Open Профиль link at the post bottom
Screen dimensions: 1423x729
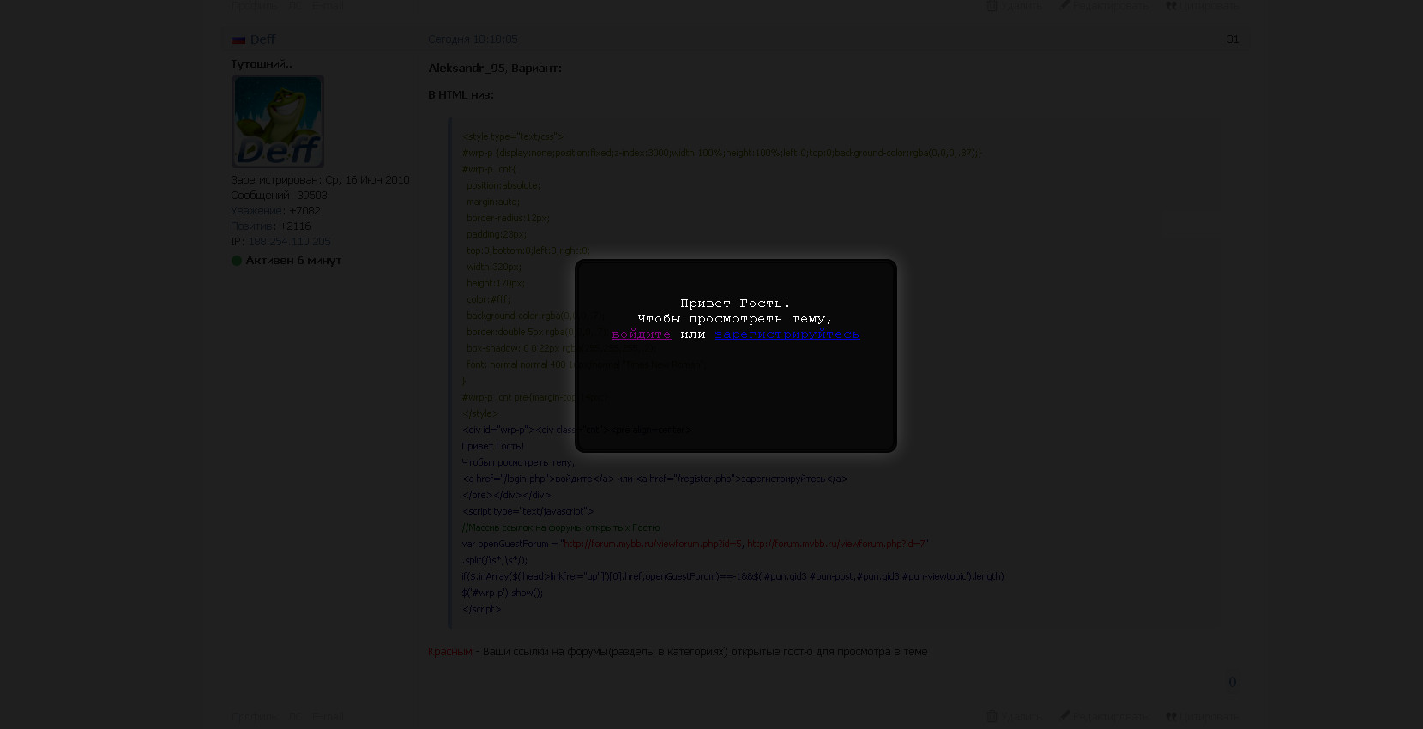pyautogui.click(x=254, y=717)
